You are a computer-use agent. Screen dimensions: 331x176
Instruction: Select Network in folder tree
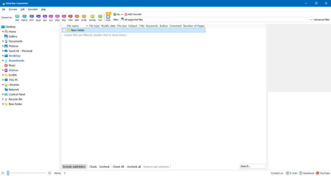point(14,90)
